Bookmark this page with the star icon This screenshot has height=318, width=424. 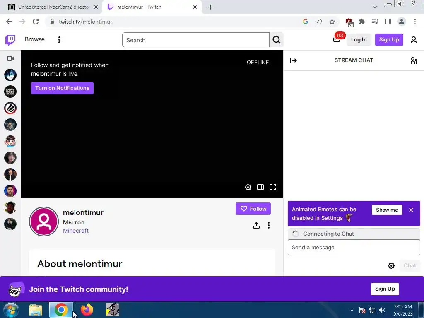(x=332, y=22)
